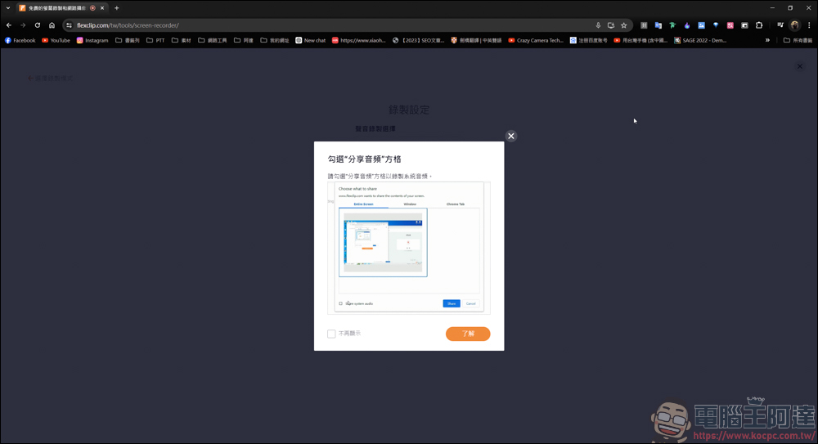
Task: Open the New chat bookmark
Action: point(310,40)
